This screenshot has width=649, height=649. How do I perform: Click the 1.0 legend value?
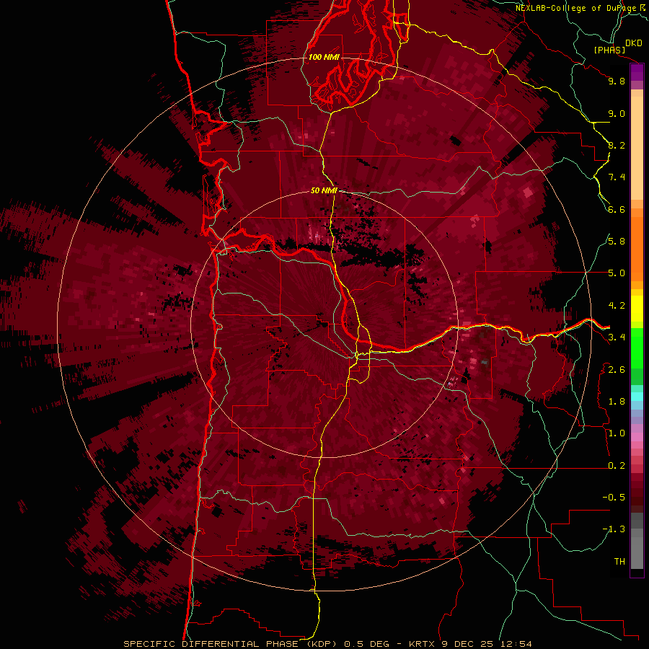click(x=617, y=433)
